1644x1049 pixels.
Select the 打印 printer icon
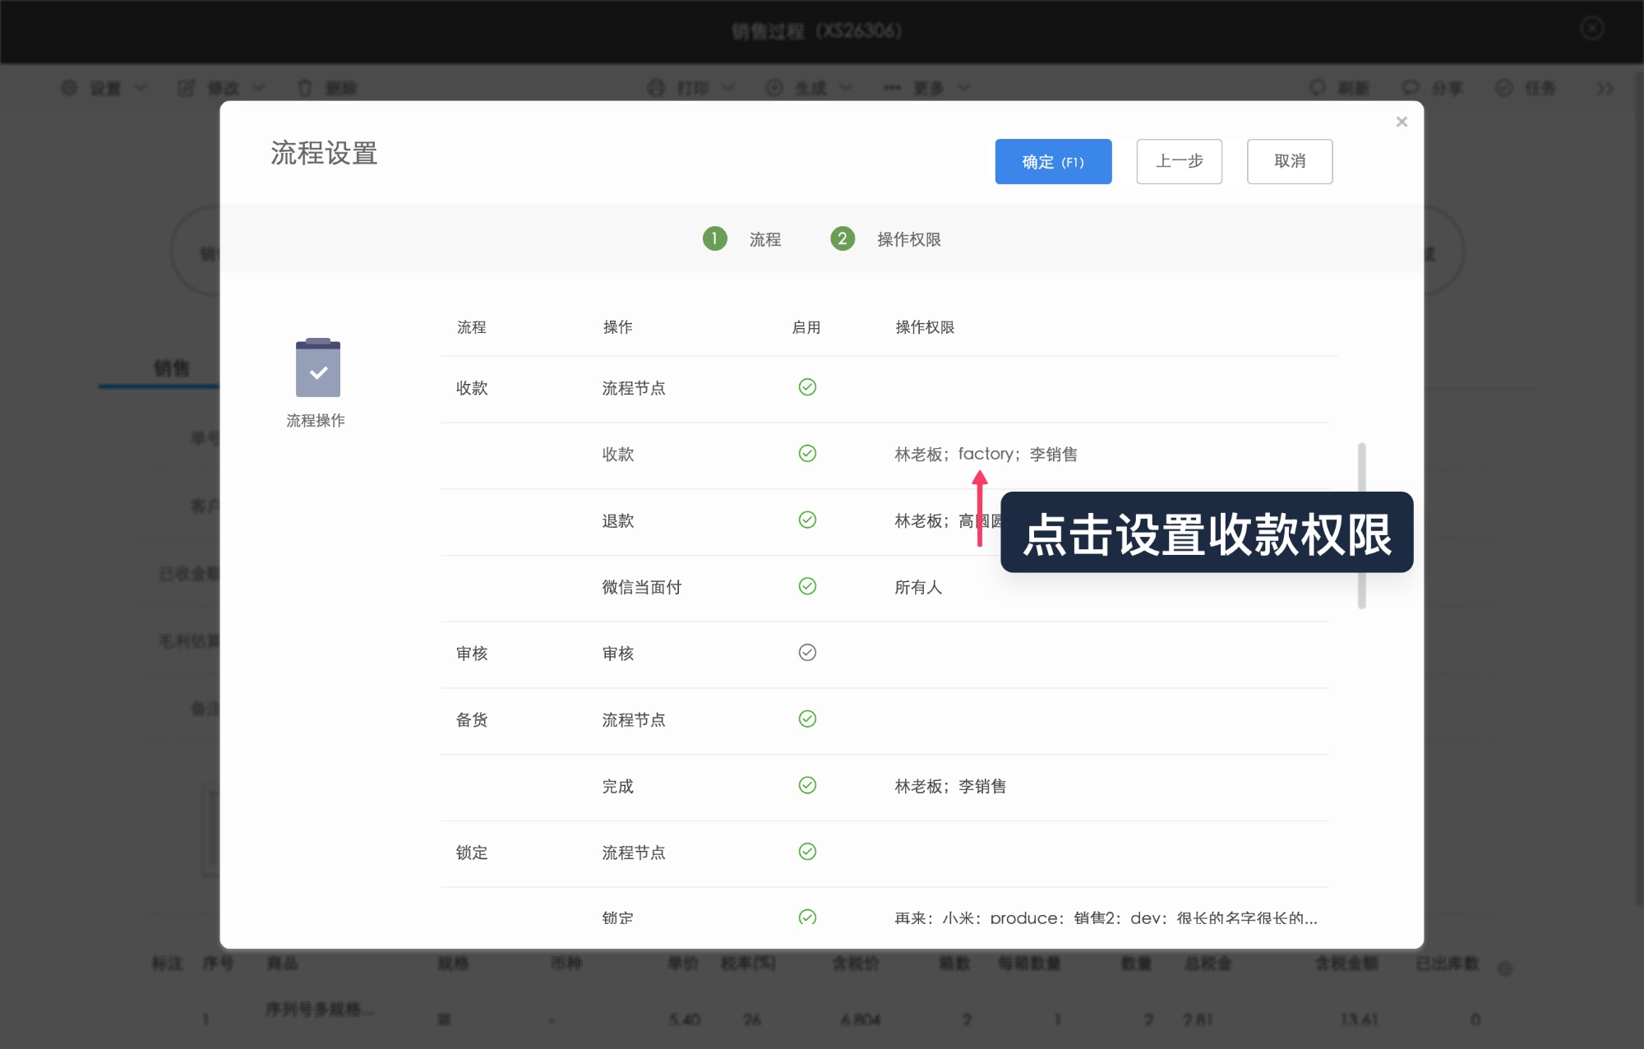(655, 88)
